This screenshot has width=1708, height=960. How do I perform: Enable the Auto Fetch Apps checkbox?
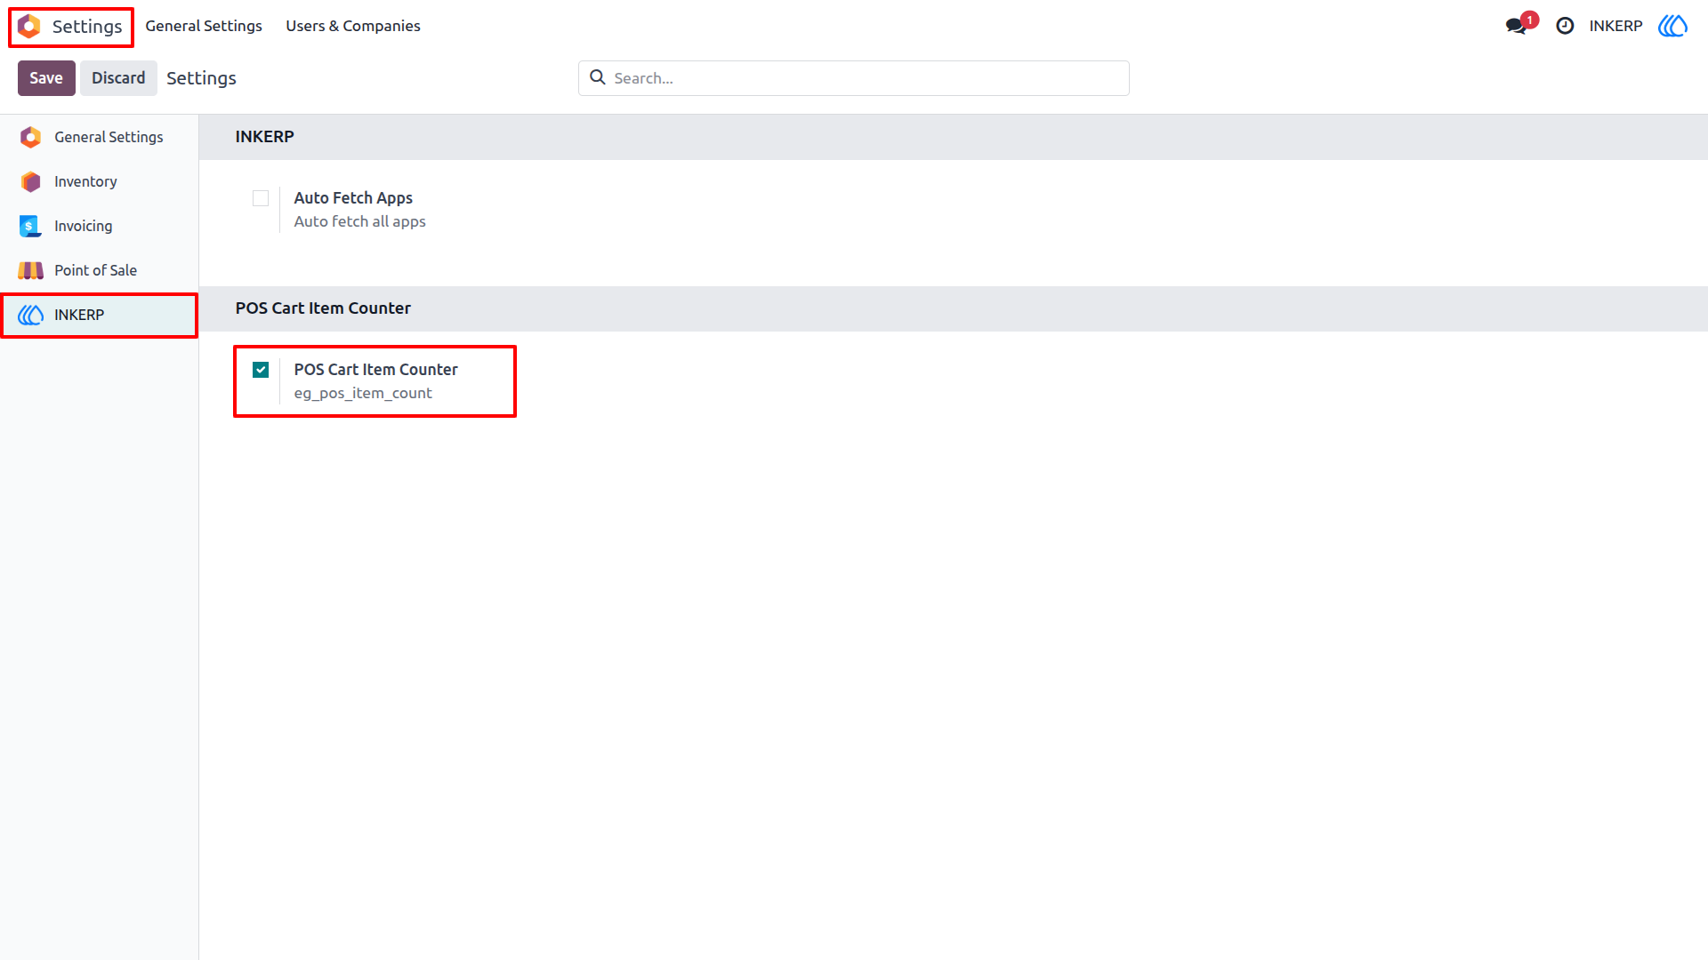261,198
